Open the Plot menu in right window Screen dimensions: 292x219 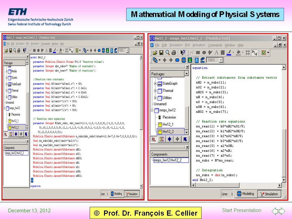point(188,45)
